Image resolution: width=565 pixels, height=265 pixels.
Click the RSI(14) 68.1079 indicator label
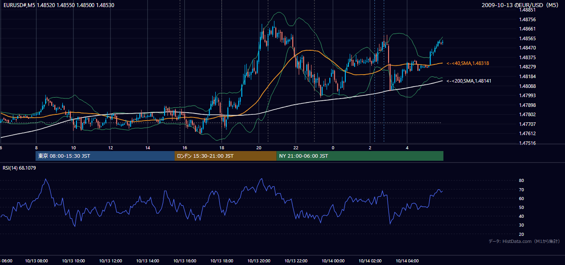click(19, 168)
